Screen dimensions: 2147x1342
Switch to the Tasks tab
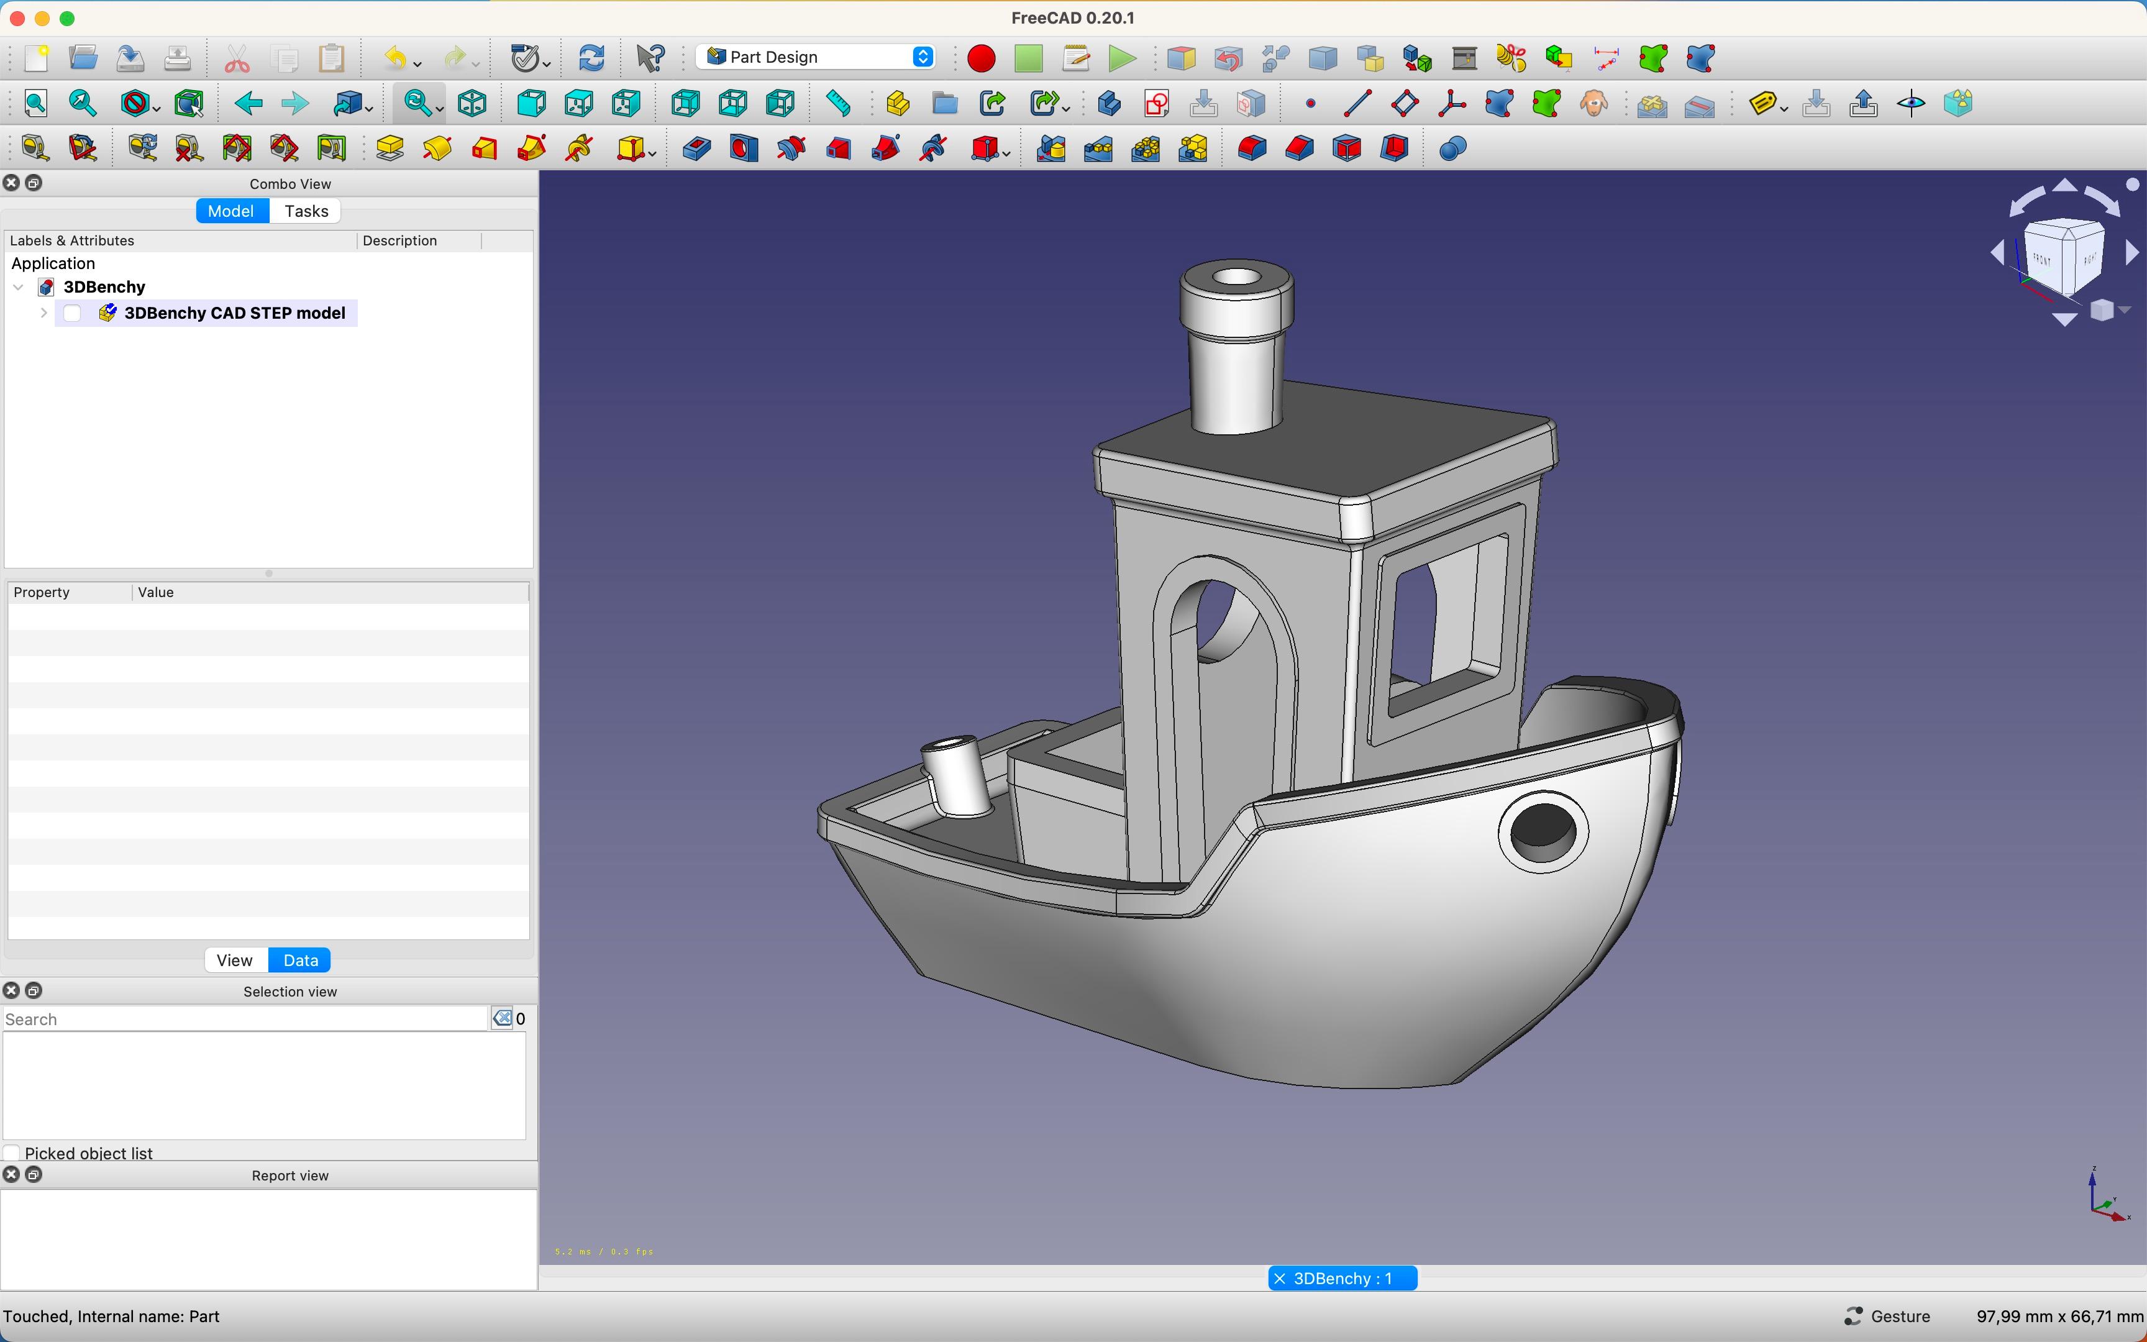click(306, 211)
